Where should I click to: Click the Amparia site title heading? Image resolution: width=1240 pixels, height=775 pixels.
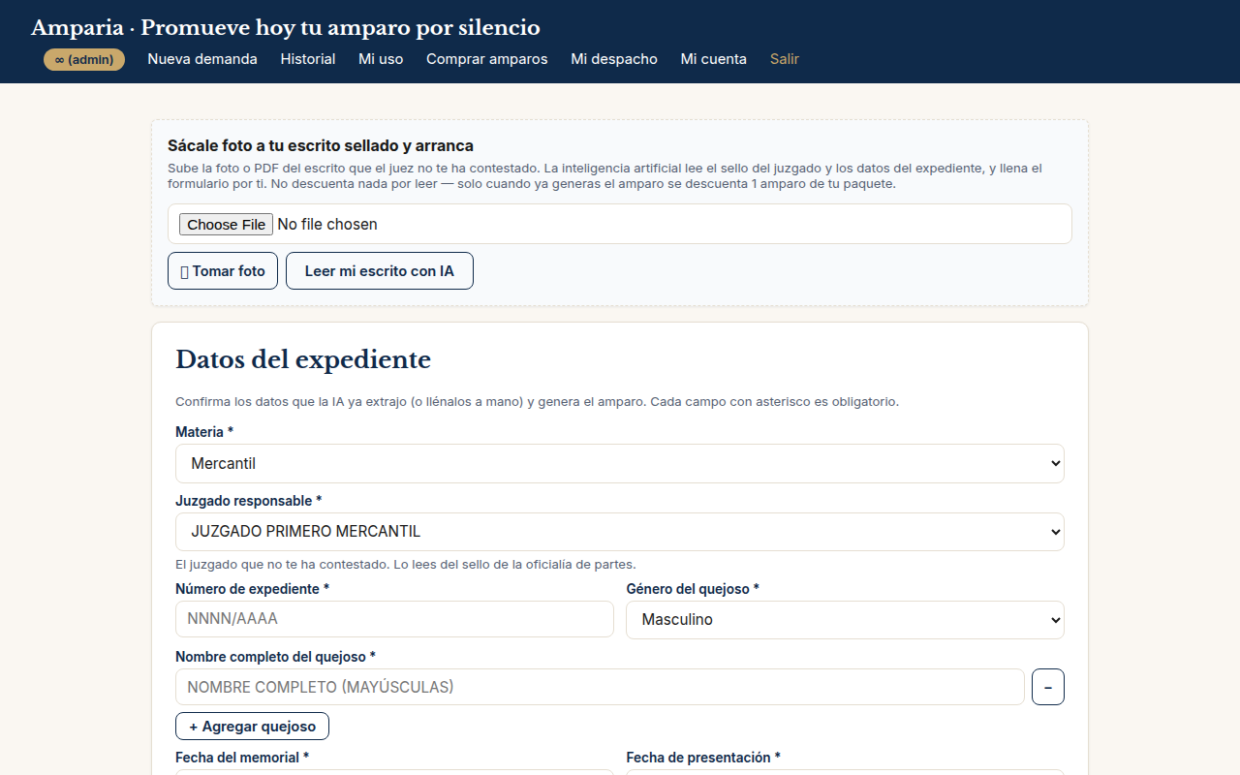[286, 27]
